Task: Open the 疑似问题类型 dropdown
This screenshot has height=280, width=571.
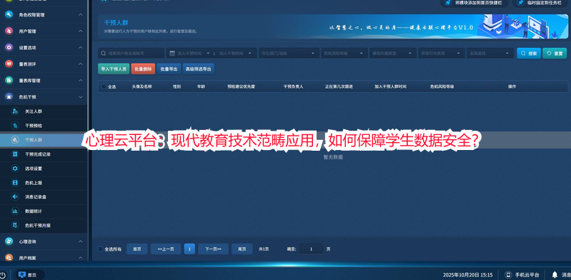Action: 393,53
